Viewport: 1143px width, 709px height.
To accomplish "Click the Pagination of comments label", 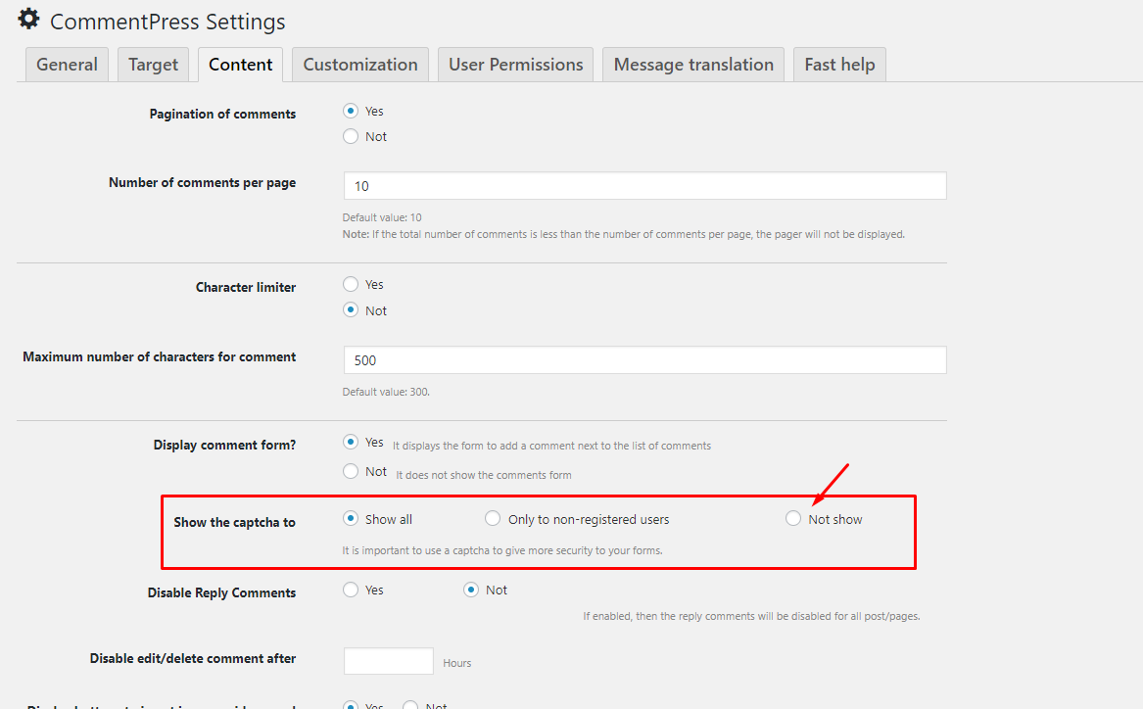I will pyautogui.click(x=222, y=114).
